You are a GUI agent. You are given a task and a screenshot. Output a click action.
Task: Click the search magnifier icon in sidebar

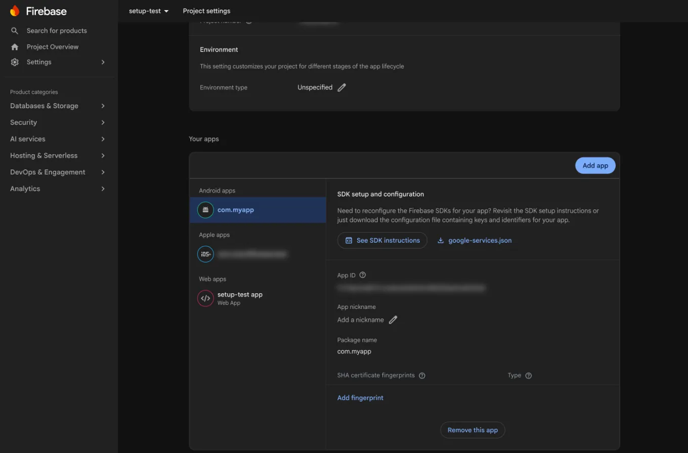[15, 31]
